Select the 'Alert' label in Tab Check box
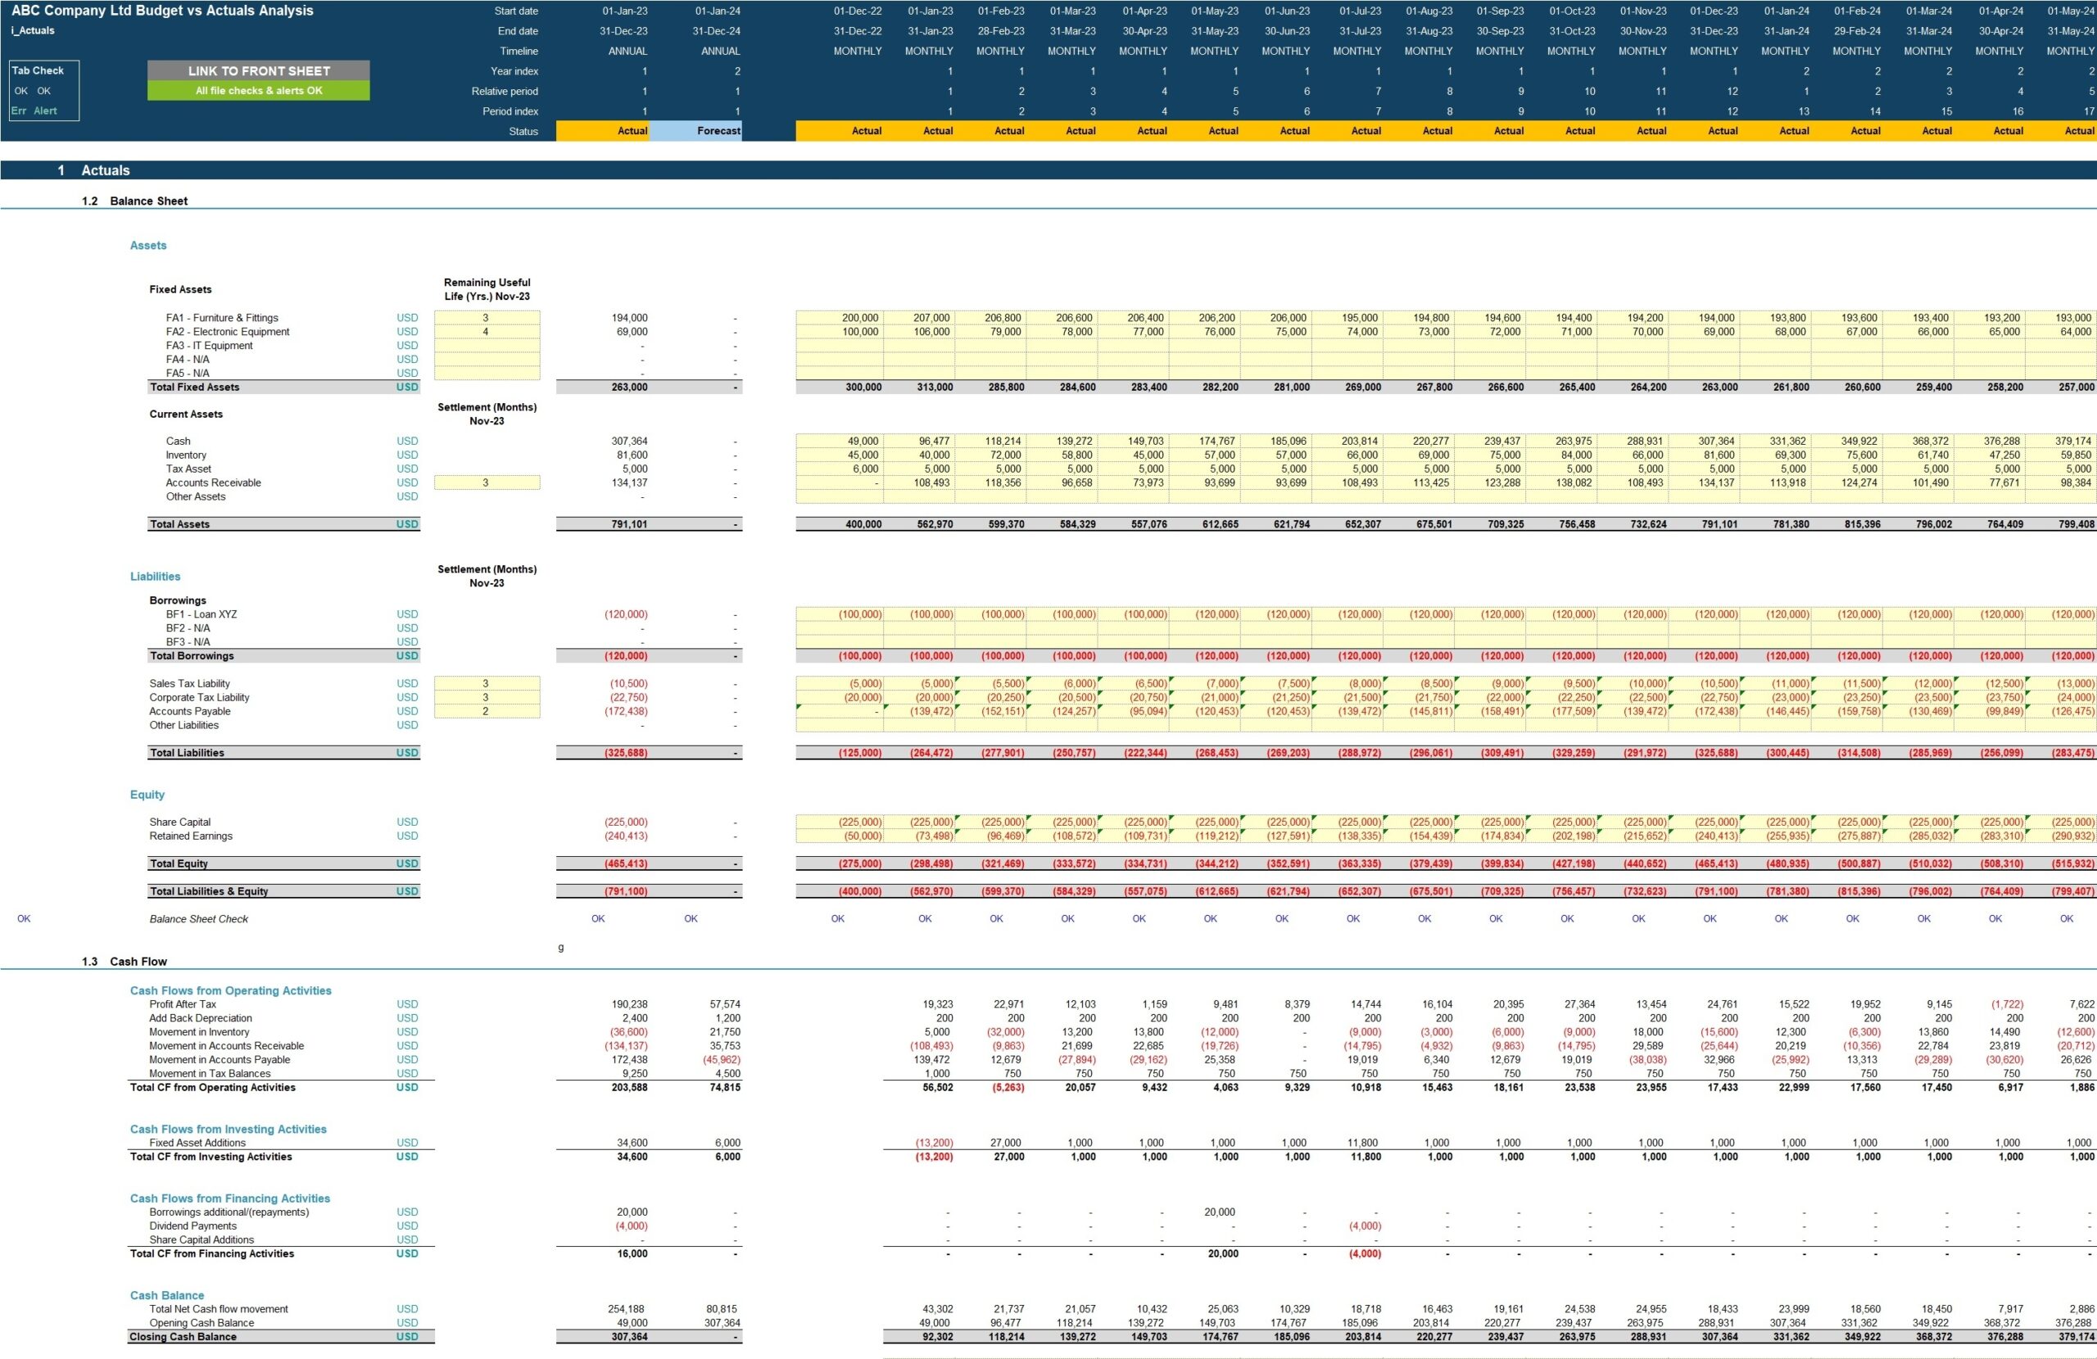2097x1359 pixels. [46, 111]
